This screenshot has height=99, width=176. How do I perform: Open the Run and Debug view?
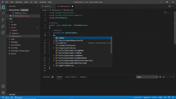(3, 26)
